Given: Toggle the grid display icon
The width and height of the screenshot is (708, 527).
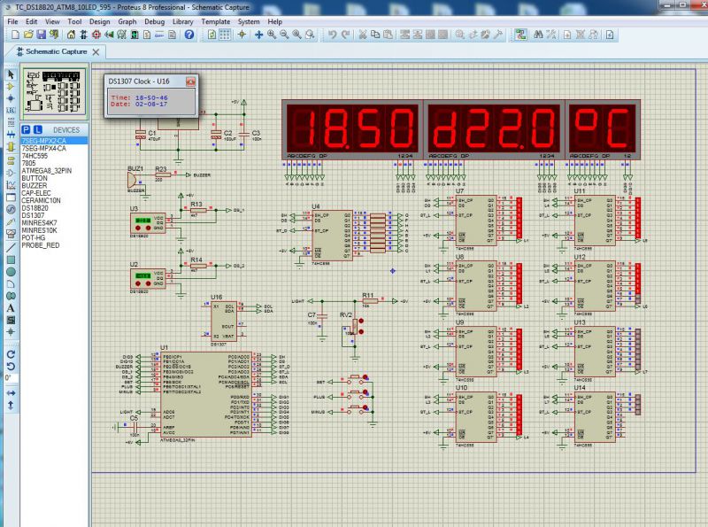Looking at the screenshot, I should [x=225, y=35].
